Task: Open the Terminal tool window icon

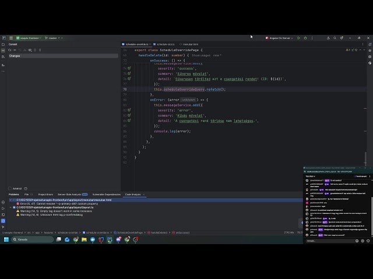Action: (x=3, y=214)
